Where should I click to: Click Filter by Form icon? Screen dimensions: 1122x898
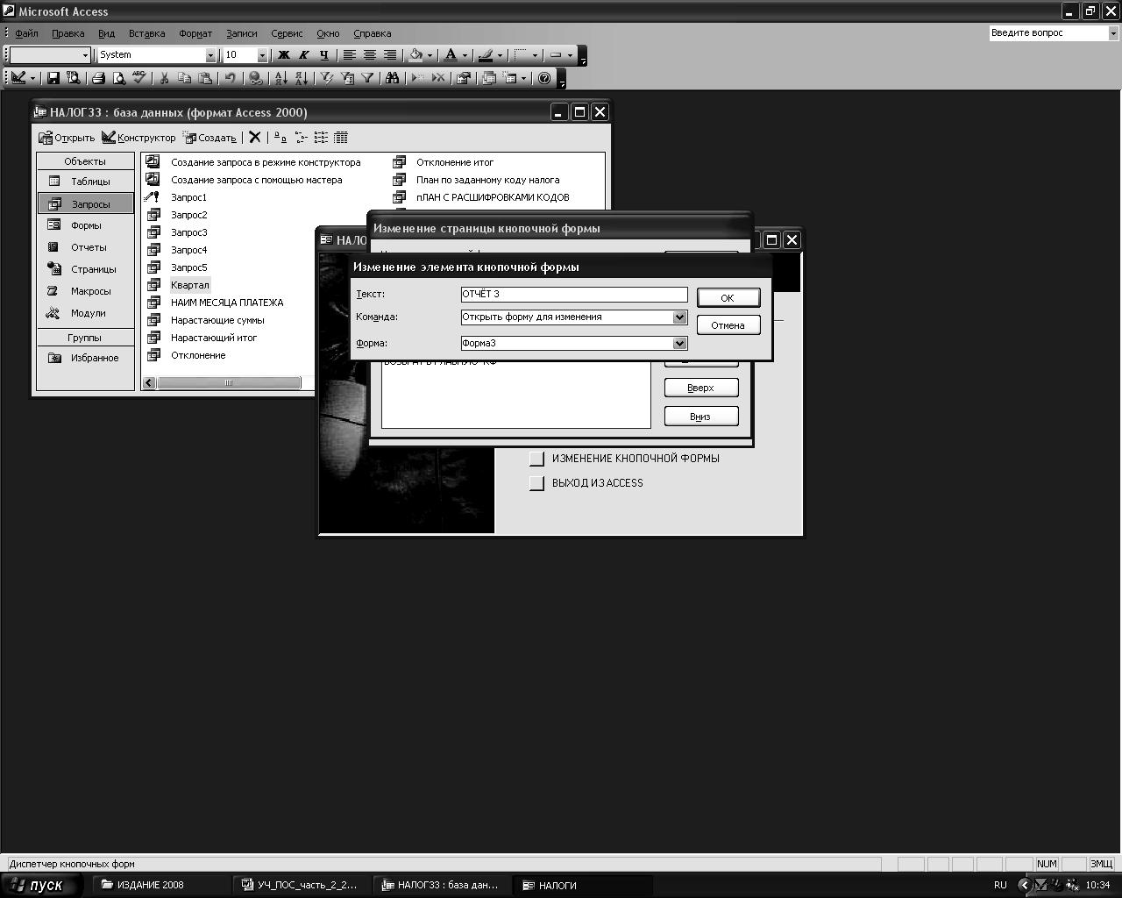(346, 78)
